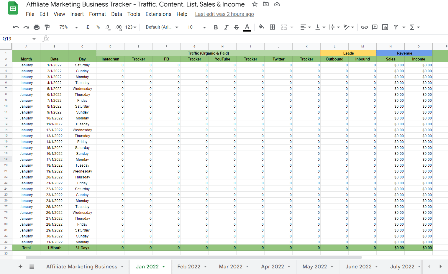Open the zoom level selector
The image size is (448, 274).
tap(67, 27)
